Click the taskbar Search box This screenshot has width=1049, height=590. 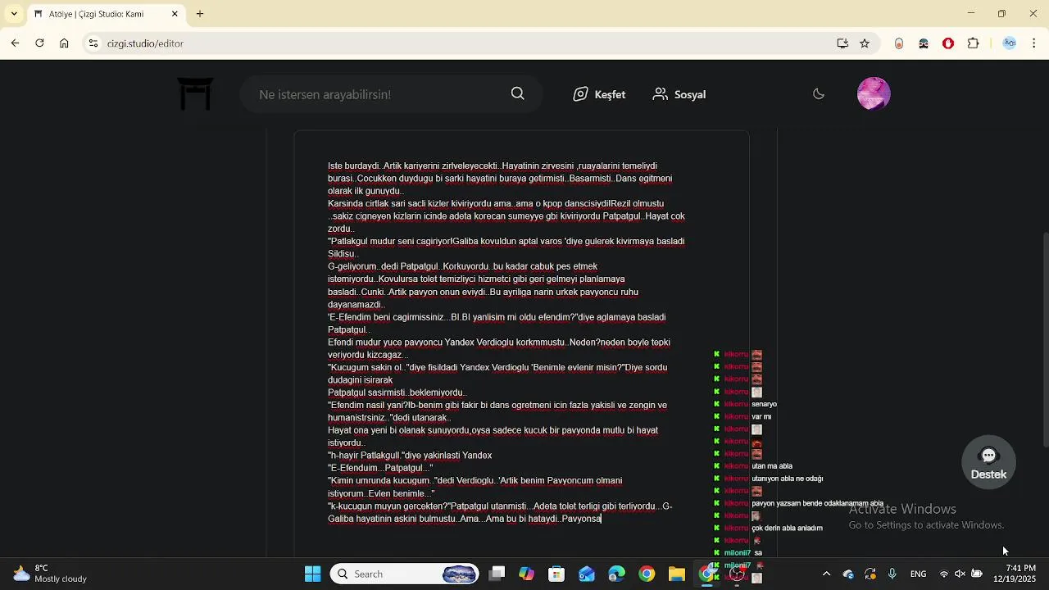405,574
